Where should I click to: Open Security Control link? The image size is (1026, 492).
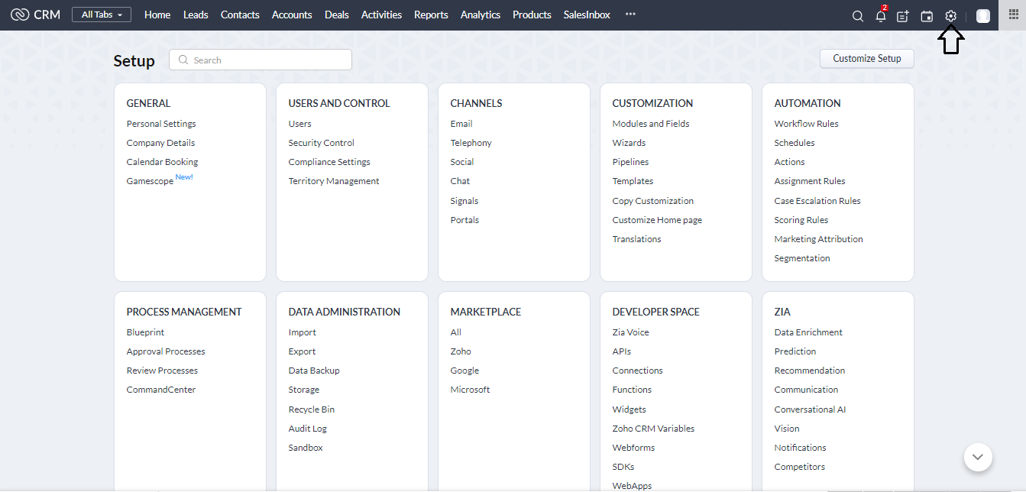click(x=321, y=143)
